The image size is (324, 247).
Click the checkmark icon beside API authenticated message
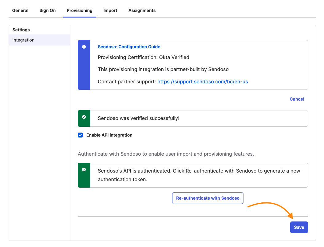coord(84,169)
